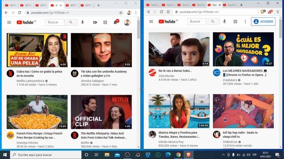Open File Explorer from taskbar

coord(107,155)
